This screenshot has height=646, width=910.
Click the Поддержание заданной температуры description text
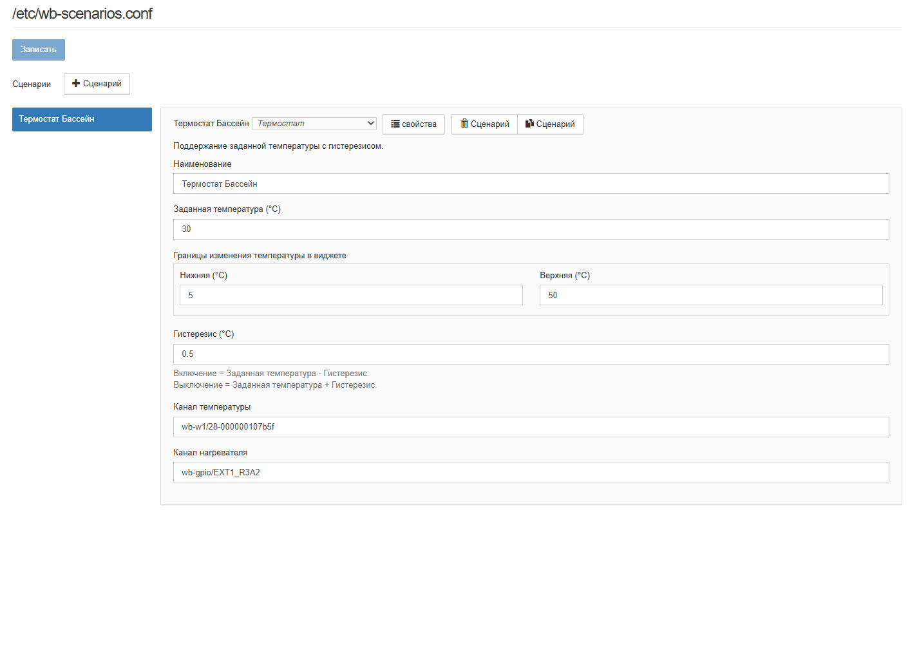(x=278, y=146)
